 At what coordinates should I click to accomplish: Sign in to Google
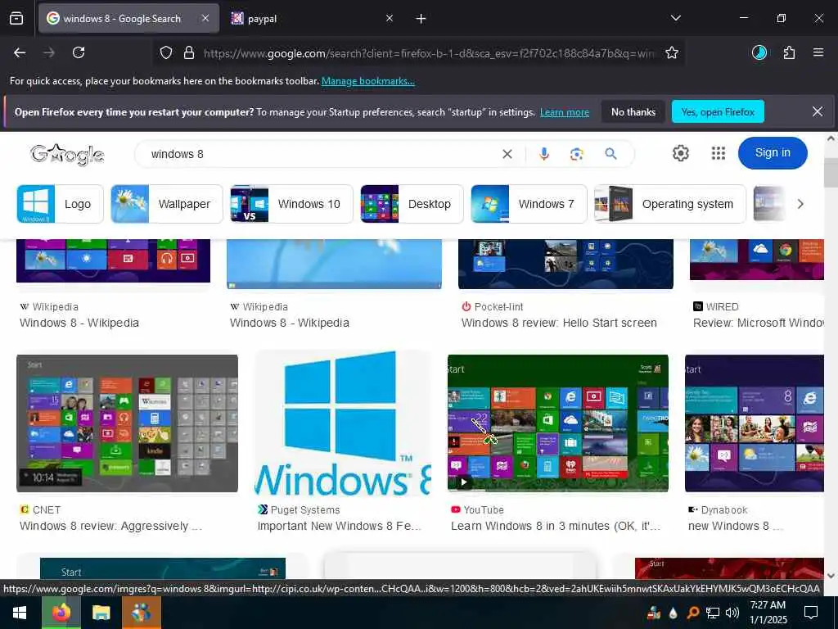pos(773,153)
